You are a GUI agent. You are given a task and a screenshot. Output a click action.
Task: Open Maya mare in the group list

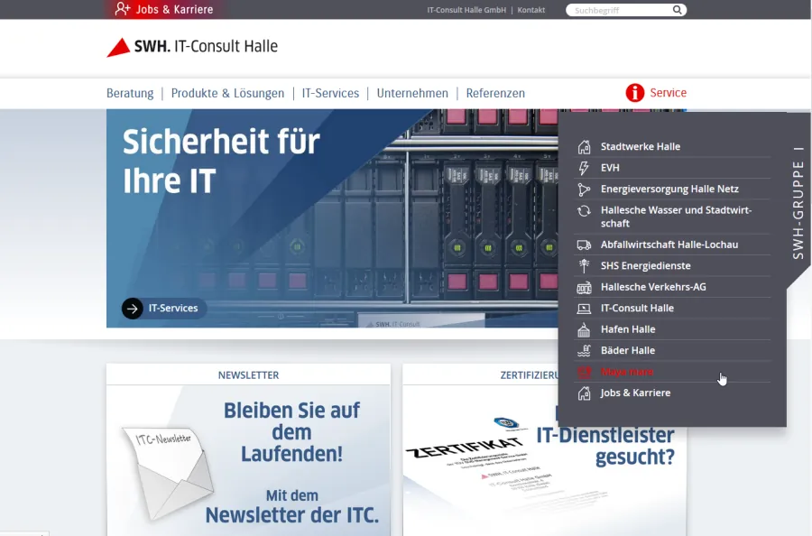click(627, 372)
